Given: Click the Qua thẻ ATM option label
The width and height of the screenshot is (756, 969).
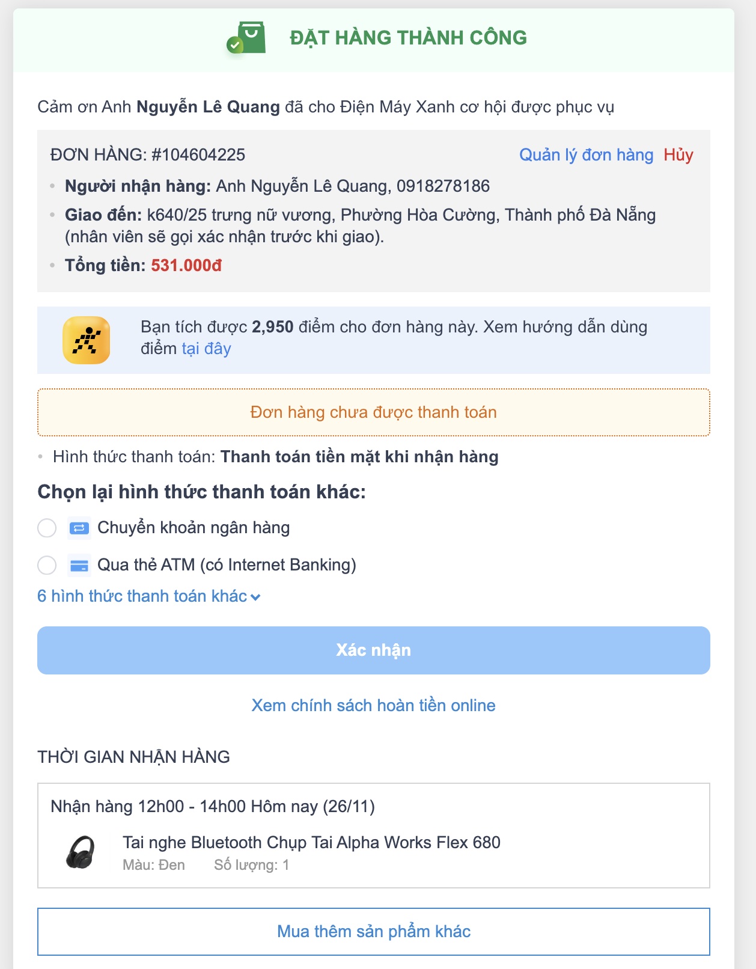Looking at the screenshot, I should (x=227, y=565).
